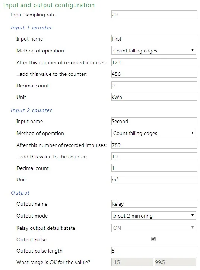
Task: Open Relay output default state dropdown
Action: point(153,228)
